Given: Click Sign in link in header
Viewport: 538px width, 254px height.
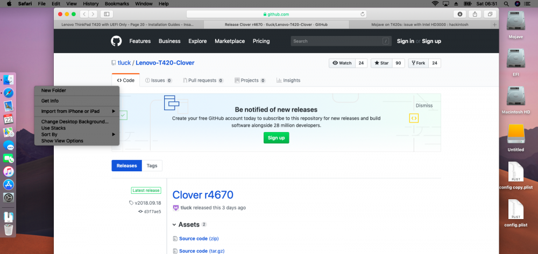Looking at the screenshot, I should pos(405,41).
